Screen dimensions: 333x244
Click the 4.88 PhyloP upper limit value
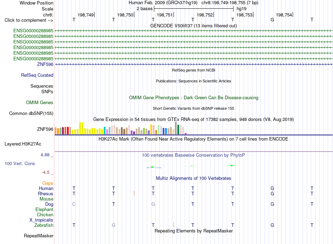click(x=45, y=155)
